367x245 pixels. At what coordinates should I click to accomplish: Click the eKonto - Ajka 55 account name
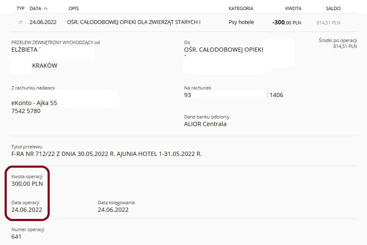(x=34, y=103)
